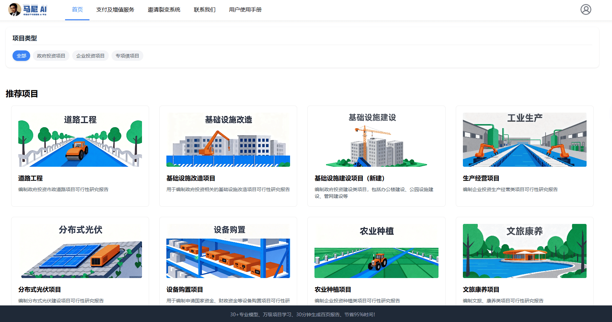The width and height of the screenshot is (612, 322).
Task: Open the 工业生产 factory illustration
Action: coord(524,140)
